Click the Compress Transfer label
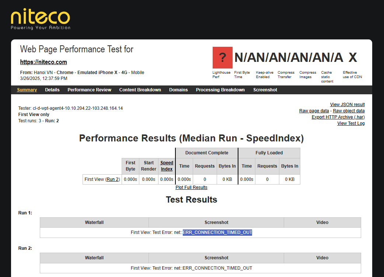Image resolution: width=384 pixels, height=277 pixels. (x=286, y=75)
